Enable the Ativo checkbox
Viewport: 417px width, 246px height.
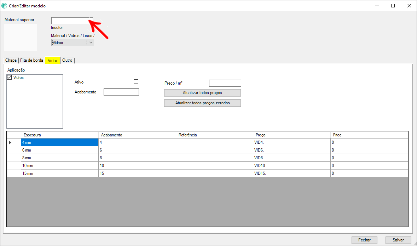(x=136, y=82)
